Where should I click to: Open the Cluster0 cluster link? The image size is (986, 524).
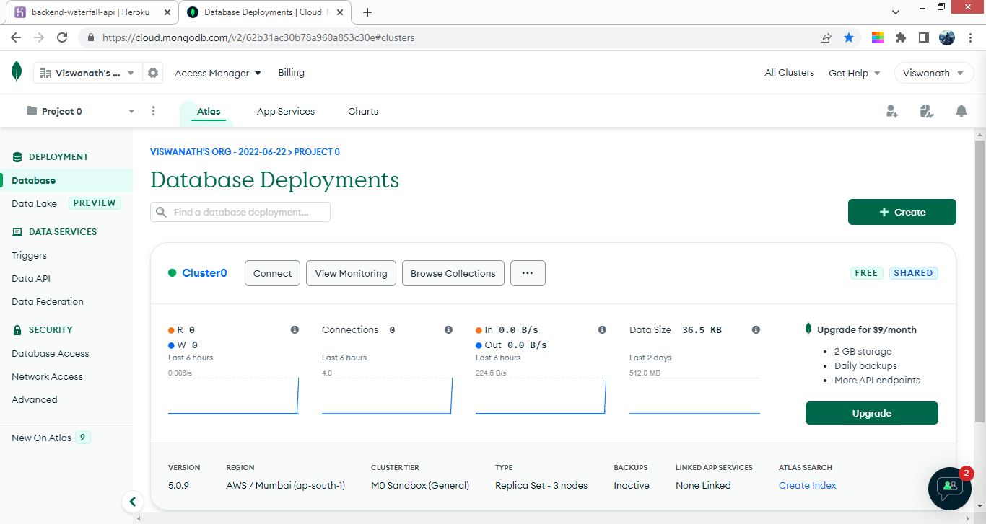[204, 273]
